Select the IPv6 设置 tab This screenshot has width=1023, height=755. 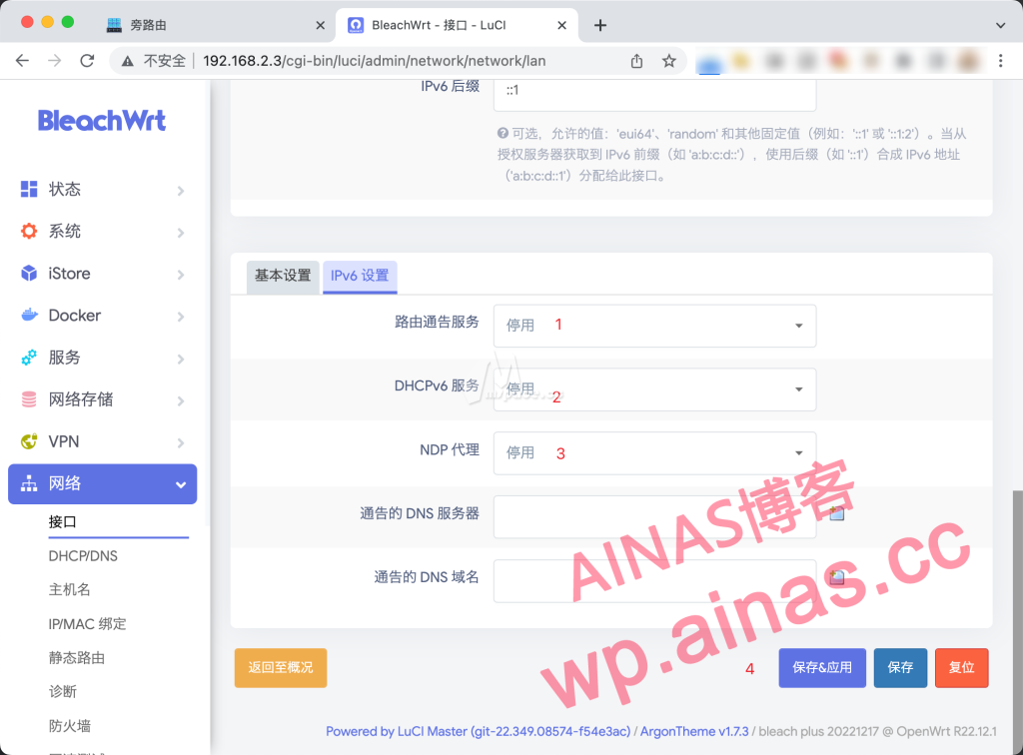[360, 276]
